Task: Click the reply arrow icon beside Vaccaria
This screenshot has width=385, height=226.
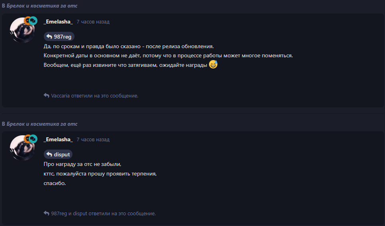Action: point(47,95)
